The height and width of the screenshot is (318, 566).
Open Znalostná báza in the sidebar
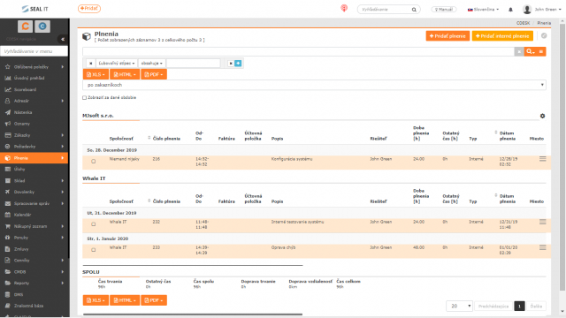(28, 306)
